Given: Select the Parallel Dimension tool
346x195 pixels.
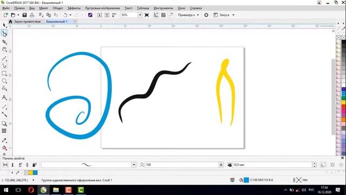Looking at the screenshot, I should click(x=4, y=107).
